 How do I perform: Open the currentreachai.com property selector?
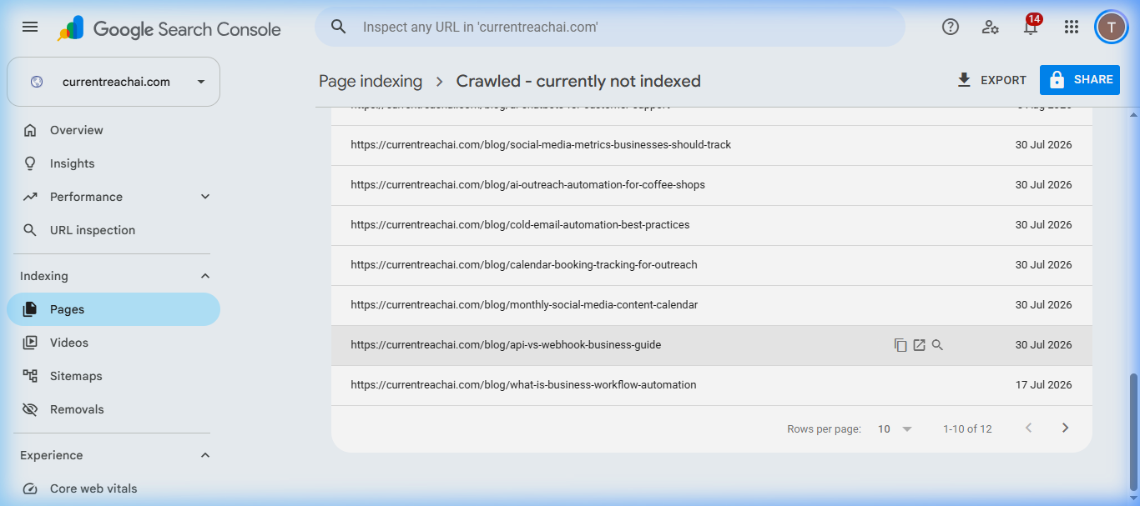[x=113, y=82]
